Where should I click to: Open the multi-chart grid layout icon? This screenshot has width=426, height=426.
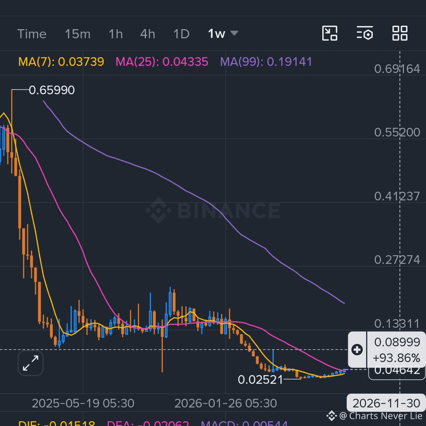pyautogui.click(x=400, y=34)
